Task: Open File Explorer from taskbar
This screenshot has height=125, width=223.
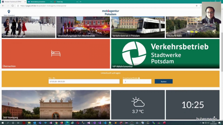Action: [29, 123]
